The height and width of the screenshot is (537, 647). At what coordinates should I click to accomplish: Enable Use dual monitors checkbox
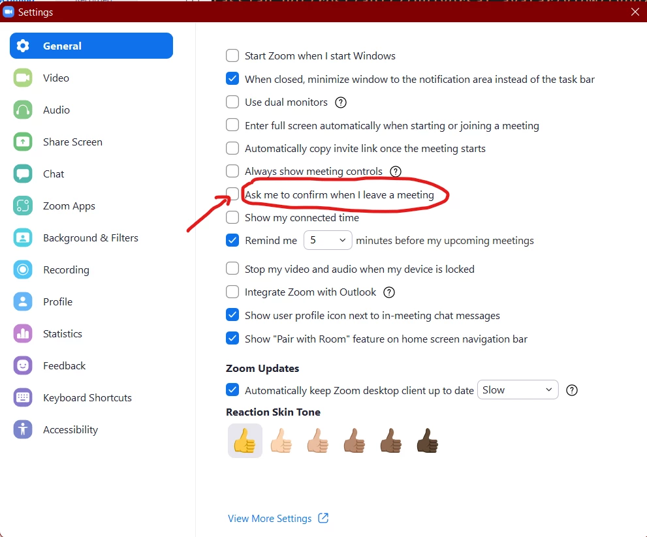click(x=232, y=102)
